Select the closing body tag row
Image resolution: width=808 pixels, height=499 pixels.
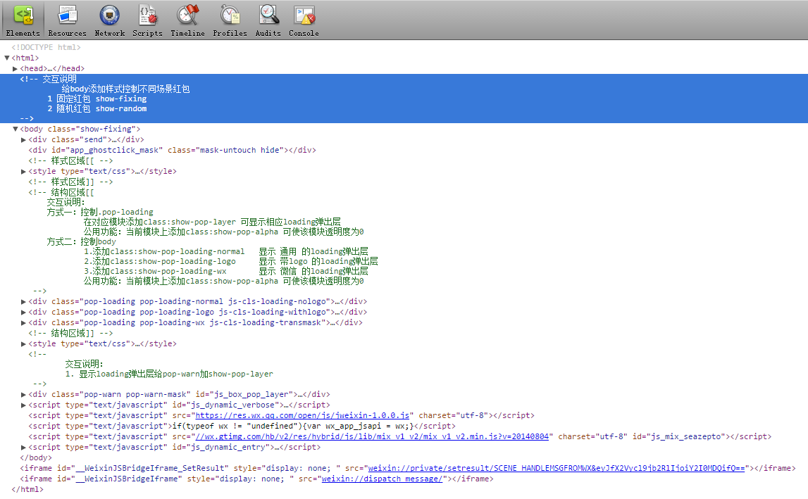[36, 457]
